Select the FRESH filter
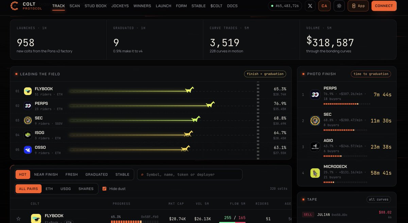The image size is (408, 223). 72,174
